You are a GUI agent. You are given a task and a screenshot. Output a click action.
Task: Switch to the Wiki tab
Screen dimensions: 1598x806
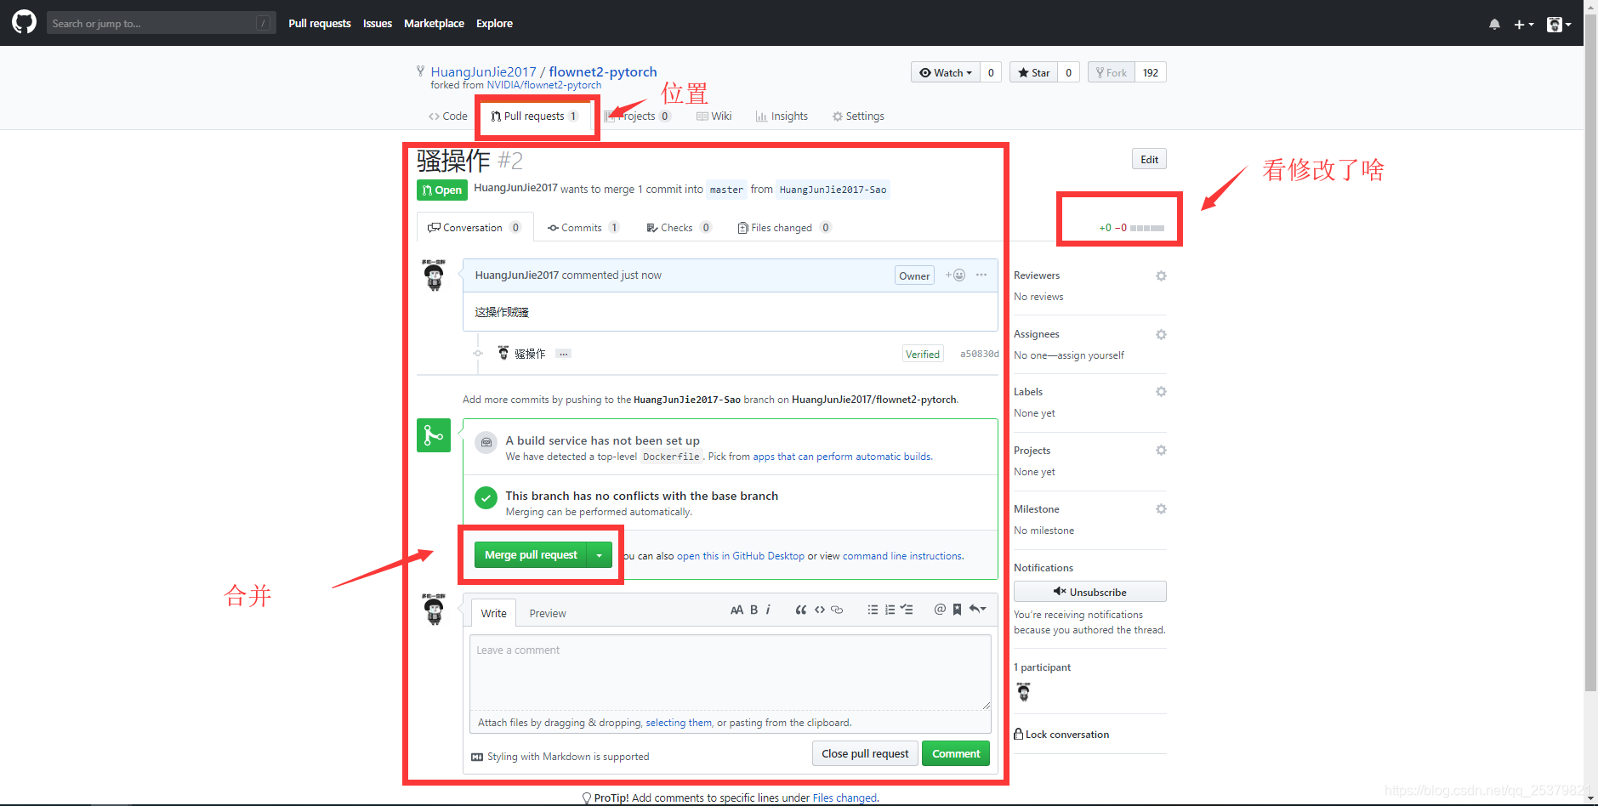click(x=714, y=116)
